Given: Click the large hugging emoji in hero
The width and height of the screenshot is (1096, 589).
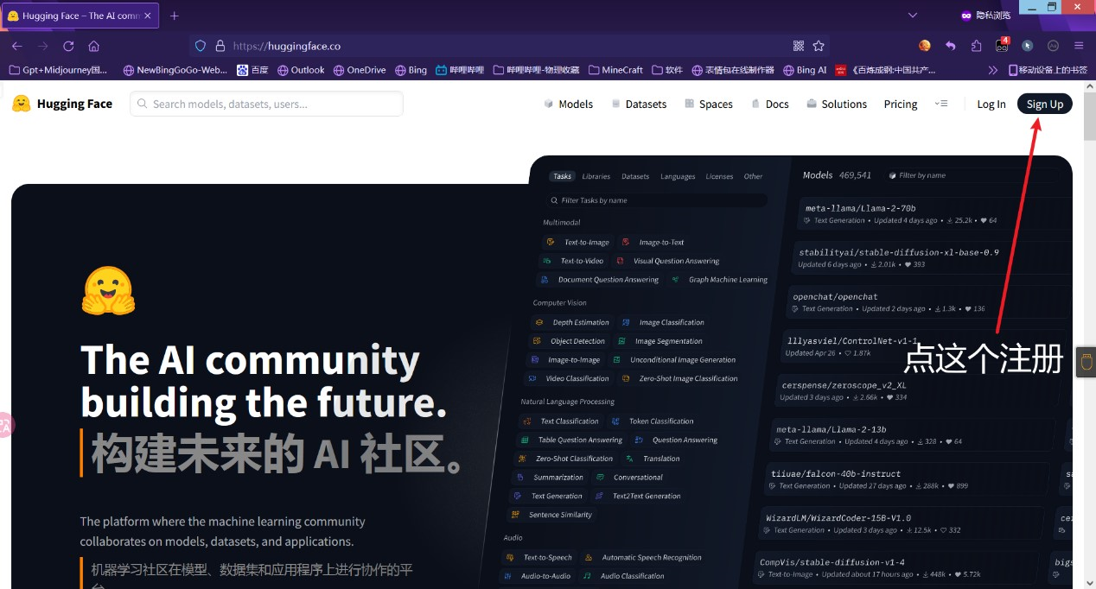Looking at the screenshot, I should click(x=108, y=290).
